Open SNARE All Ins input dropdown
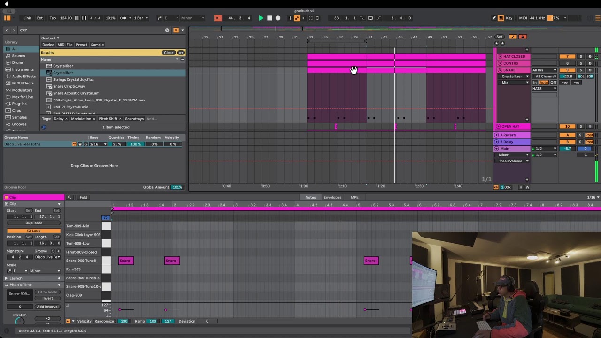The image size is (601, 338). (x=544, y=70)
